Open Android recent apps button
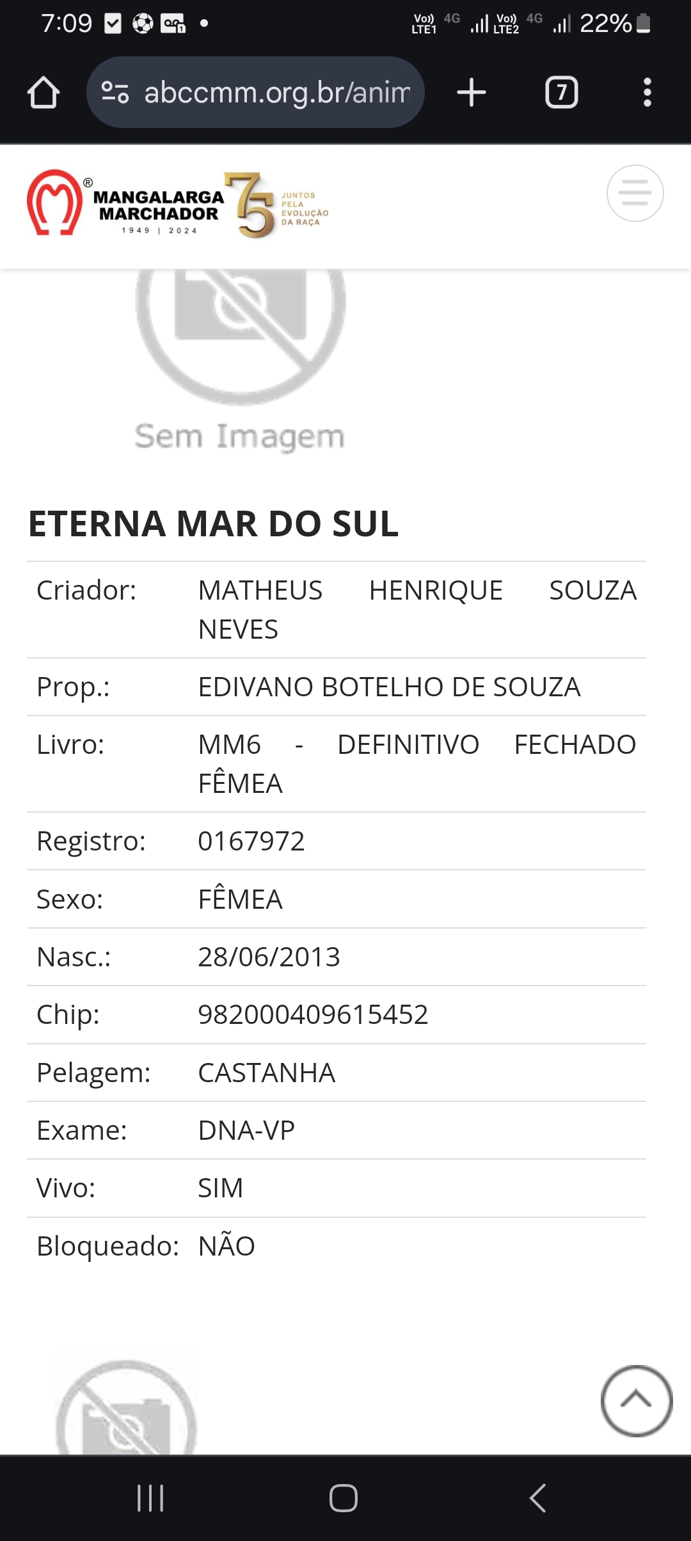Screen dimensions: 691x1541 click(x=150, y=1498)
